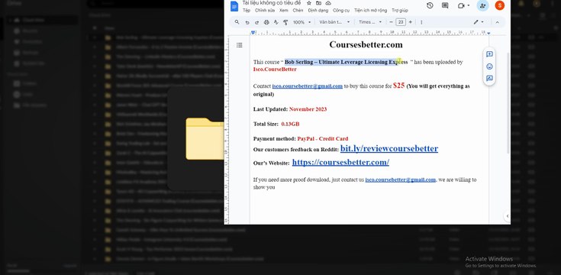Check the cloud save status icon
The width and height of the screenshot is (561, 275).
click(328, 3)
